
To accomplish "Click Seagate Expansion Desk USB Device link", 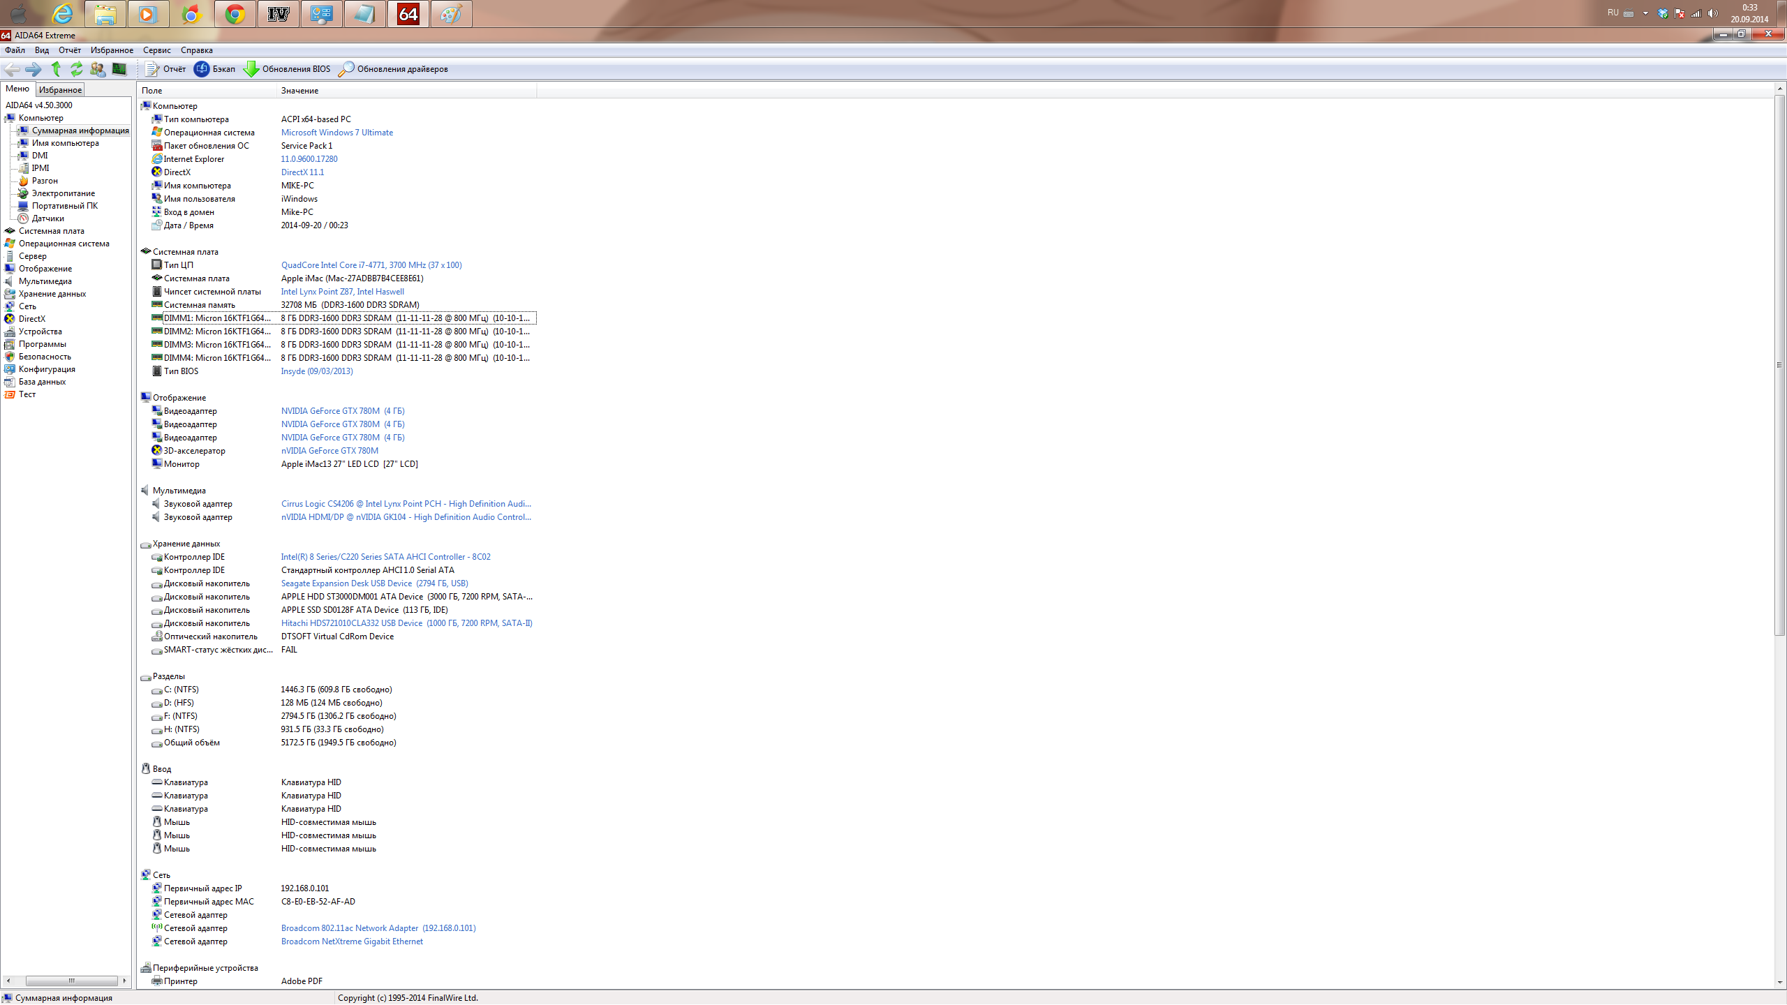I will click(374, 583).
